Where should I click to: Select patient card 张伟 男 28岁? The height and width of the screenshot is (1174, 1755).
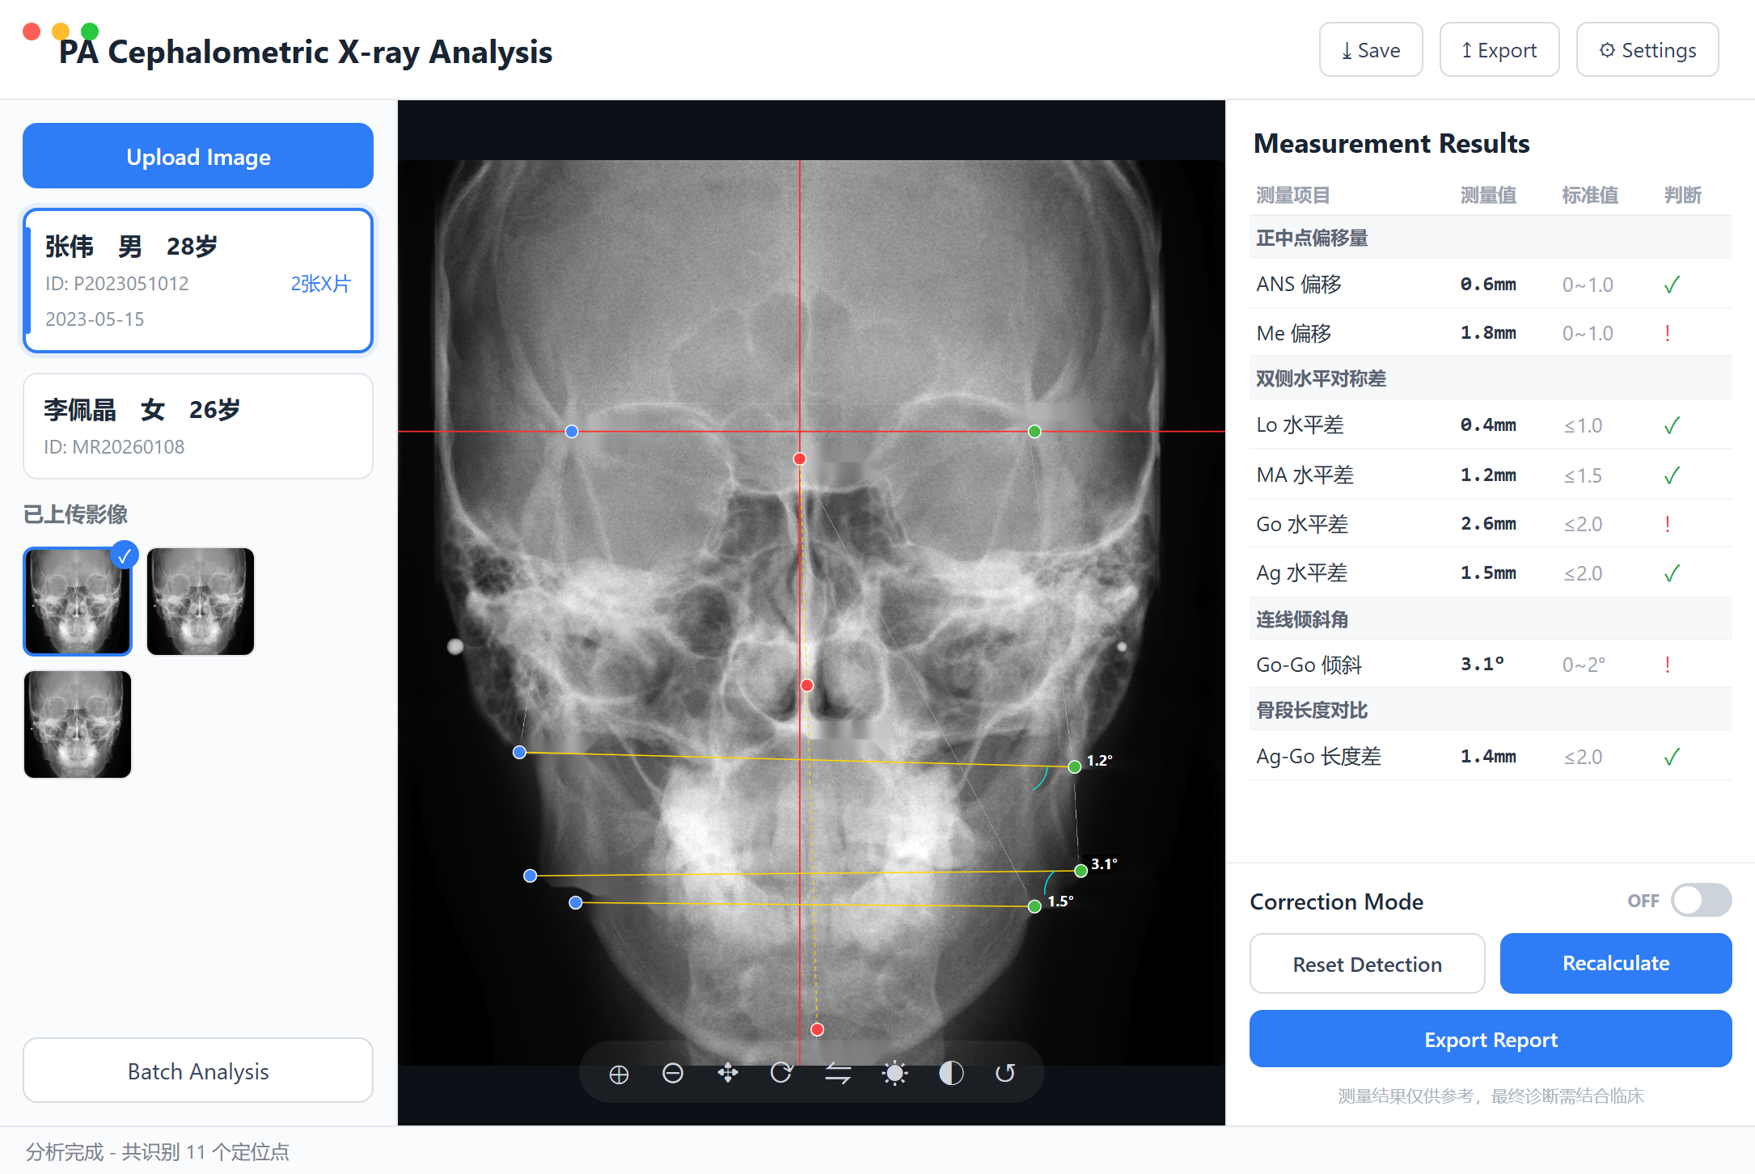(x=198, y=281)
